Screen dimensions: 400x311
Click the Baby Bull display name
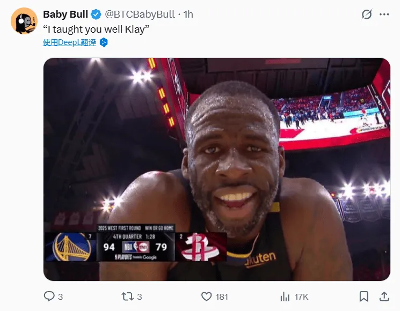click(65, 14)
